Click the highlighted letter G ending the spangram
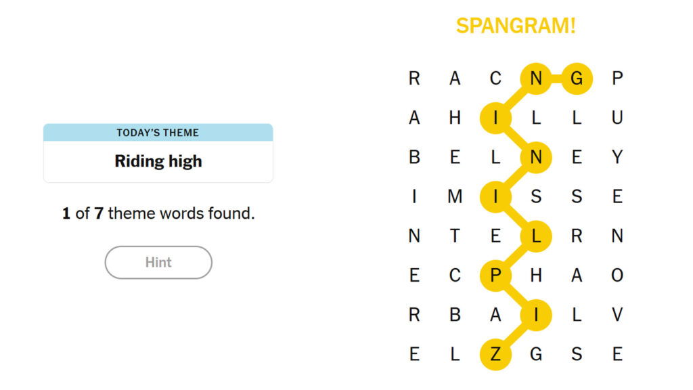This screenshot has width=693, height=390. click(577, 79)
